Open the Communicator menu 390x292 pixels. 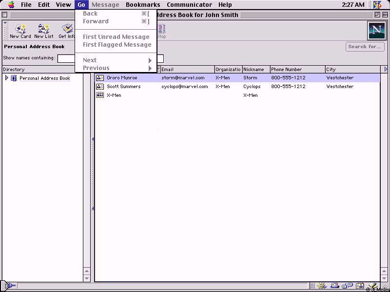point(189,5)
